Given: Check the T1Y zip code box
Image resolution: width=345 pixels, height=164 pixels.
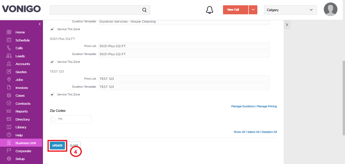Looking at the screenshot, I should point(53,119).
